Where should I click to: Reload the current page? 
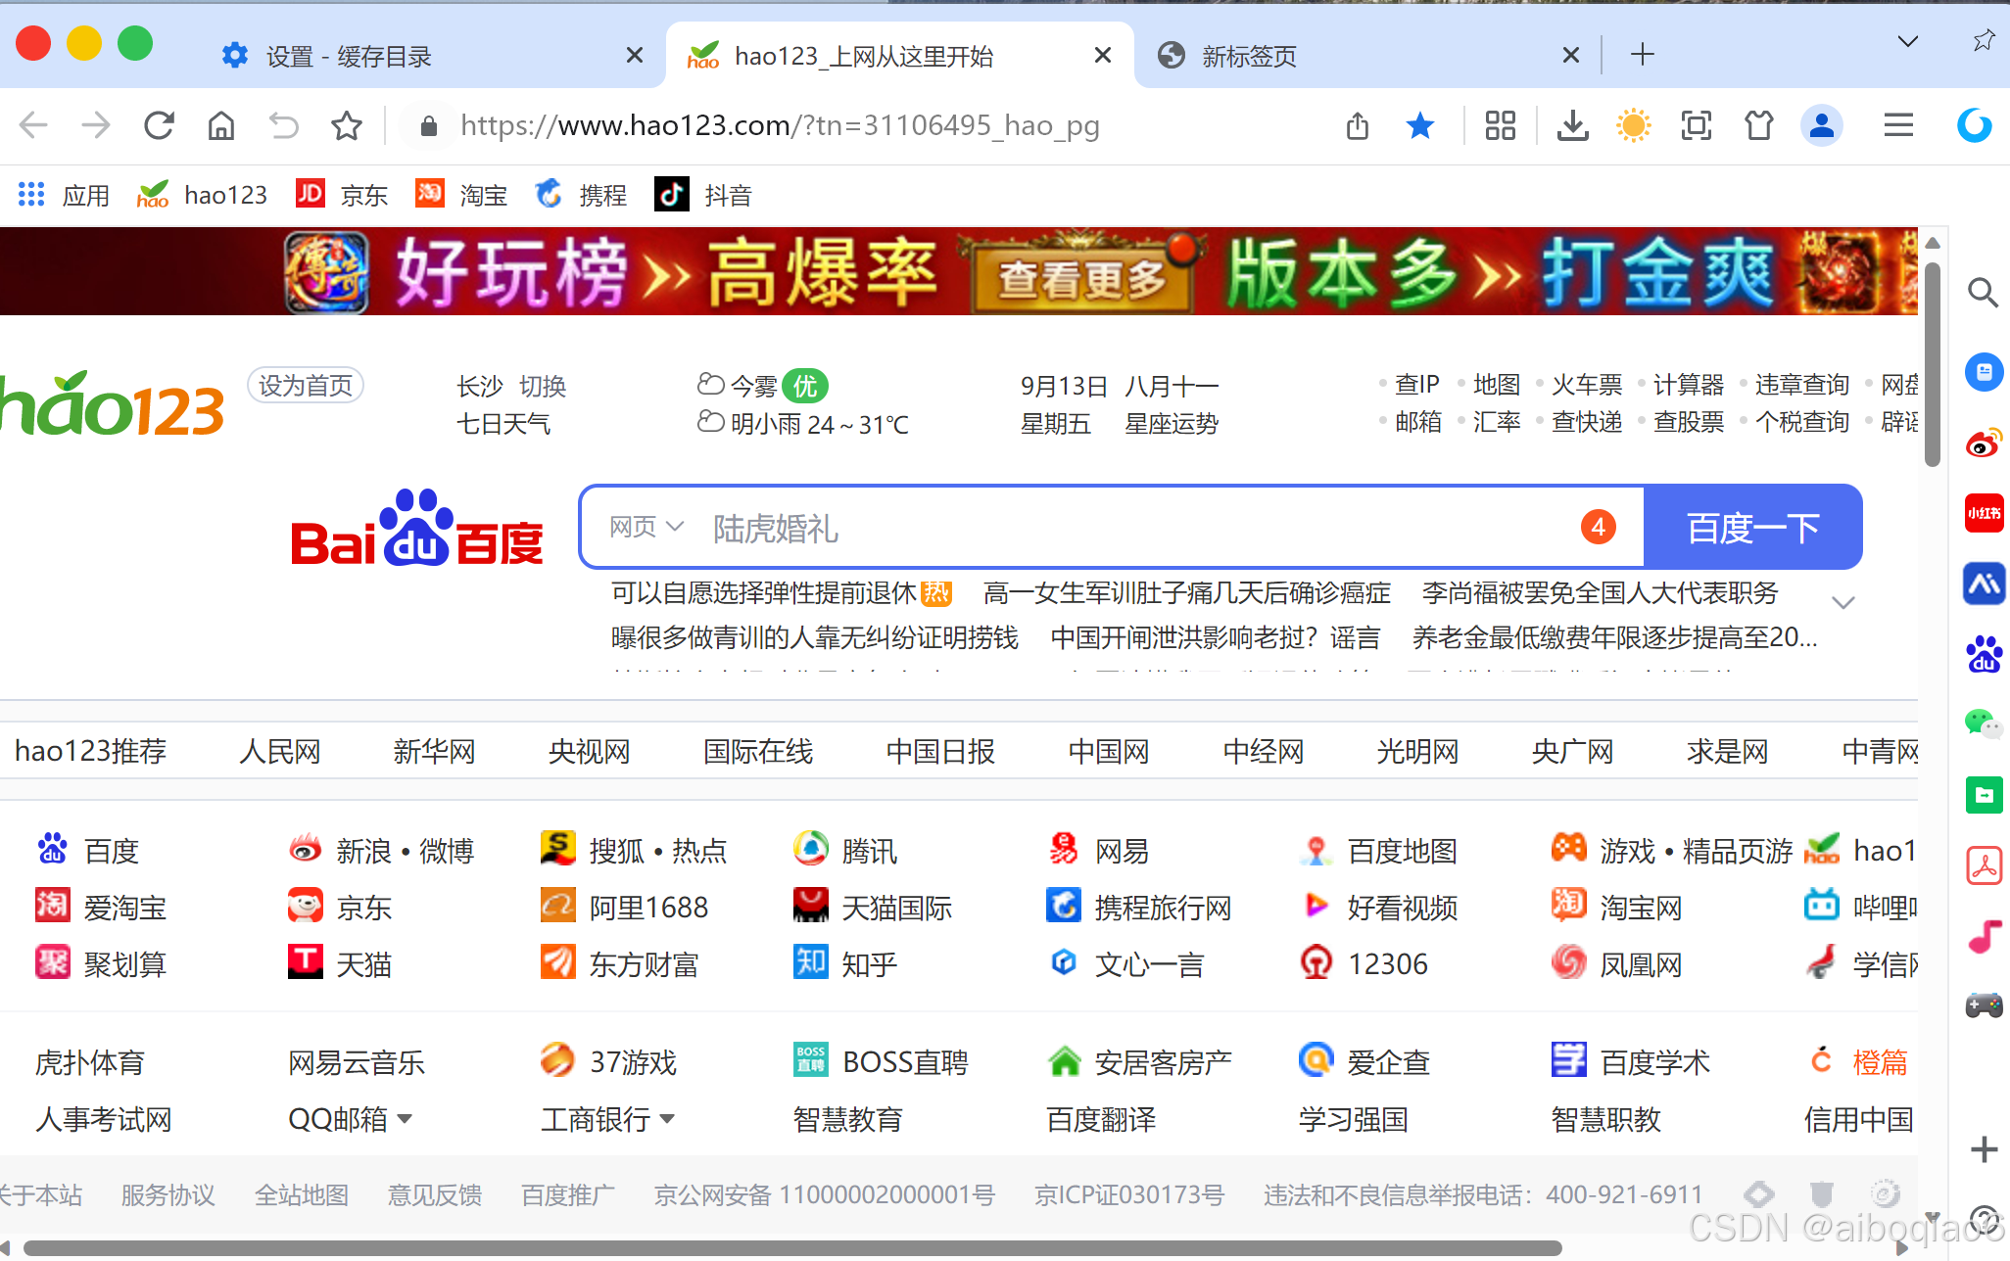click(x=159, y=125)
